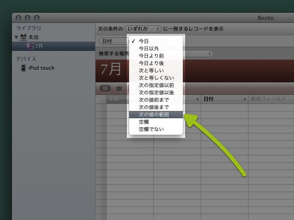Image resolution: width=294 pixels, height=220 pixels.
Task: Open the 日付 field dropdown in the filter row
Action: pos(113,41)
